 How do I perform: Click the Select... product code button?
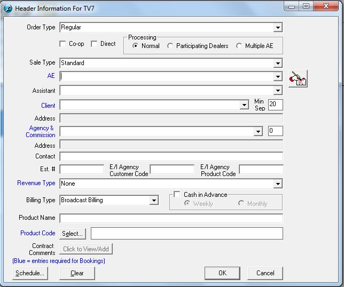click(72, 234)
